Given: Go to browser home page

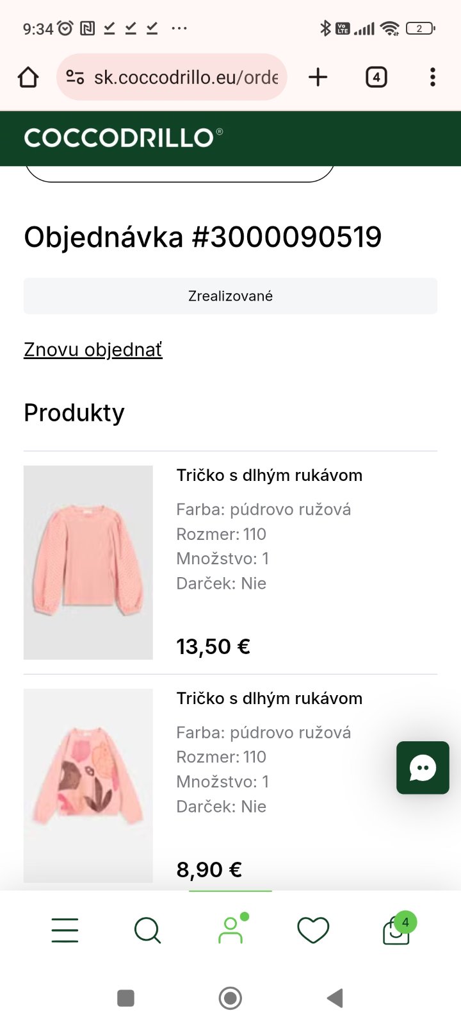Looking at the screenshot, I should click(28, 78).
